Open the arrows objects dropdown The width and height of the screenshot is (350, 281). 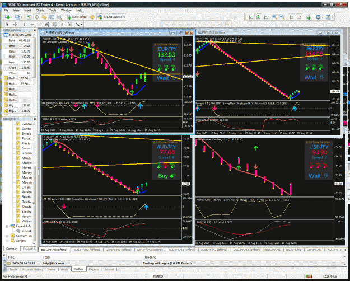(x=79, y=24)
